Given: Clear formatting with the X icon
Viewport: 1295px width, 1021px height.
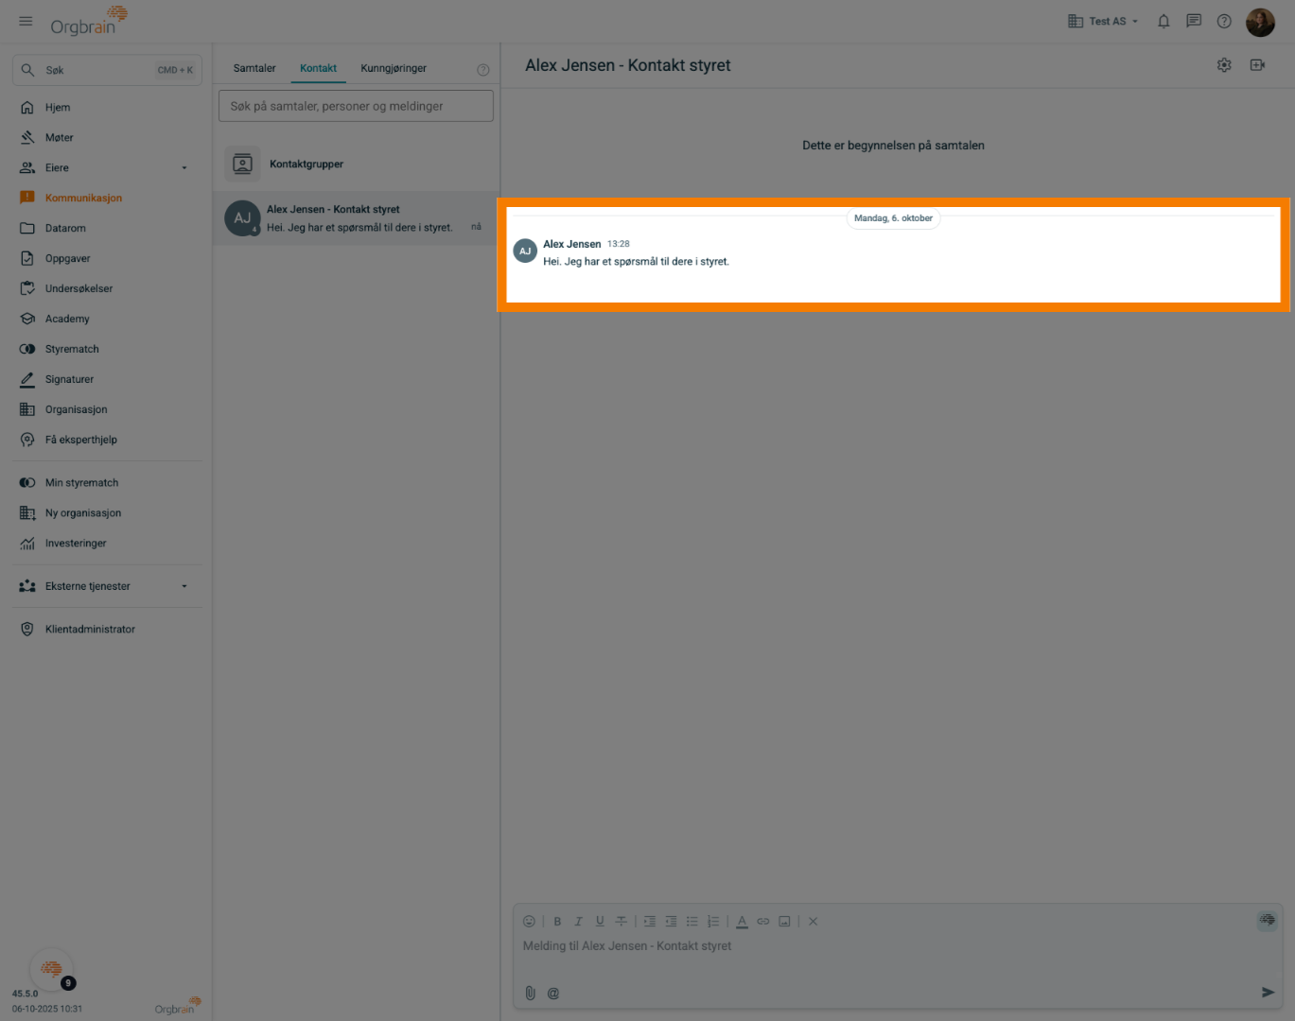Looking at the screenshot, I should 813,921.
